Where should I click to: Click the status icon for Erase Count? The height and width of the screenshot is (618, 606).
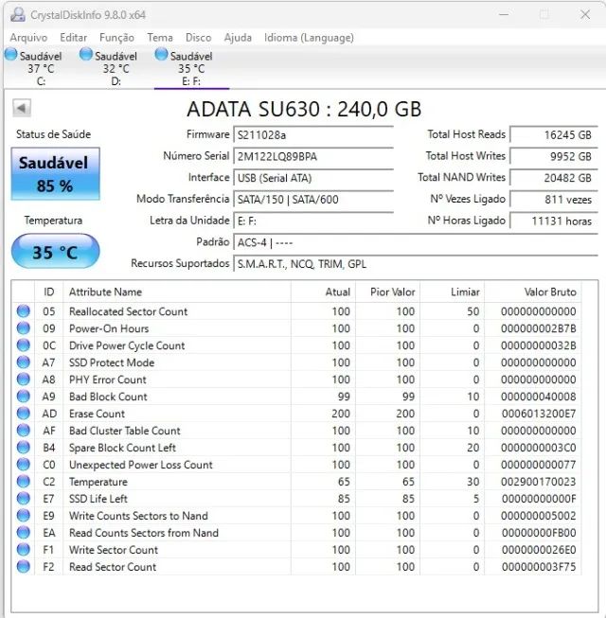[x=24, y=413]
